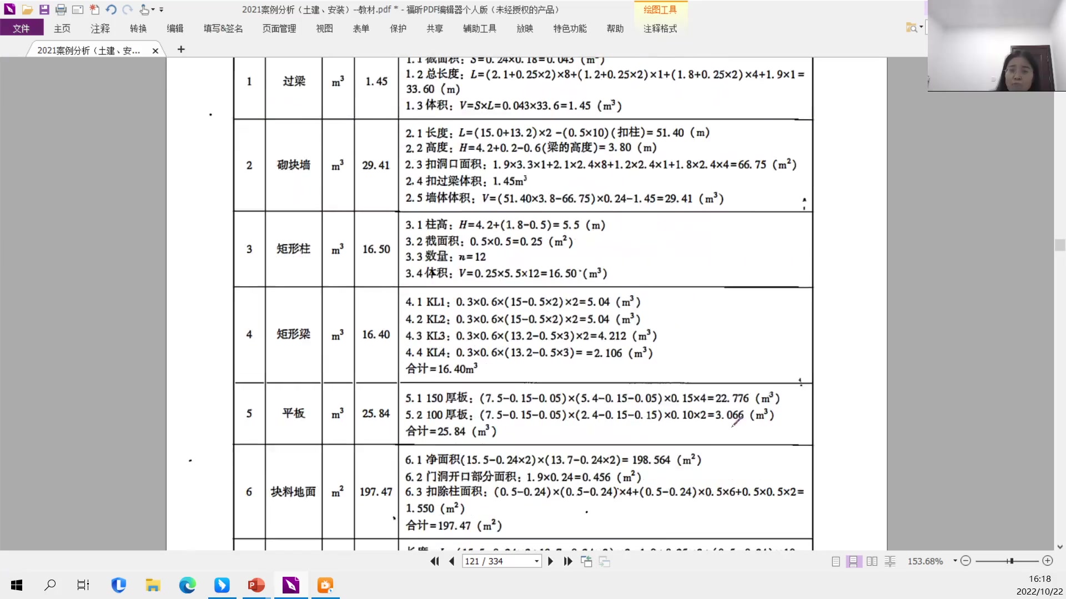
Task: Click the Save document icon
Action: [x=44, y=9]
